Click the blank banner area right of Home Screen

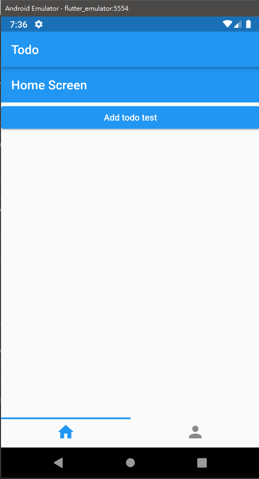click(173, 85)
